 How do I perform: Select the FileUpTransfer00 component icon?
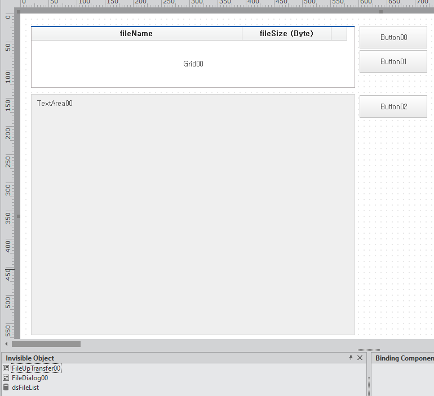[6, 368]
